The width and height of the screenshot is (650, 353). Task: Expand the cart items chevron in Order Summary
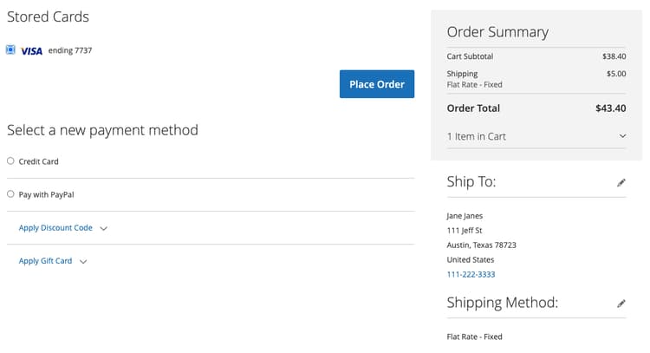pyautogui.click(x=622, y=136)
